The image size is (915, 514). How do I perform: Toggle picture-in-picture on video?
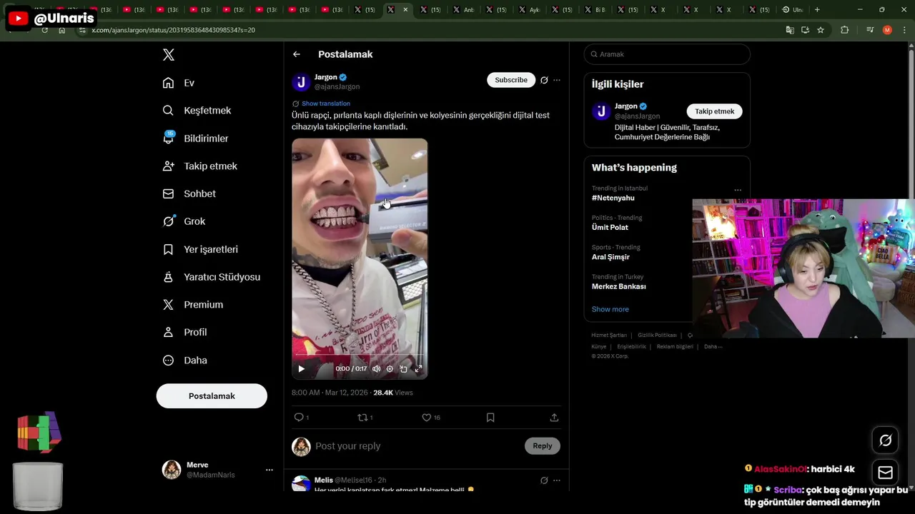pos(404,369)
